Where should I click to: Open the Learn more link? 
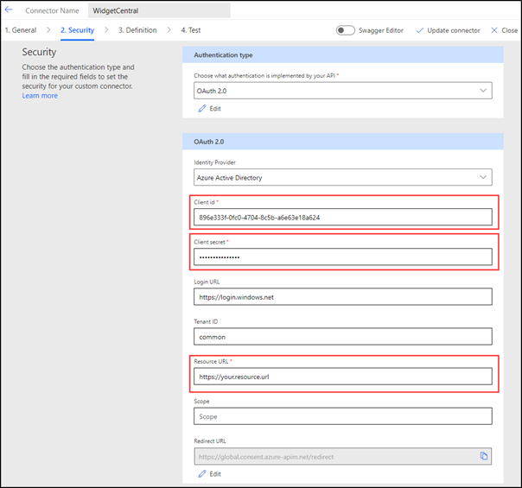[x=40, y=96]
